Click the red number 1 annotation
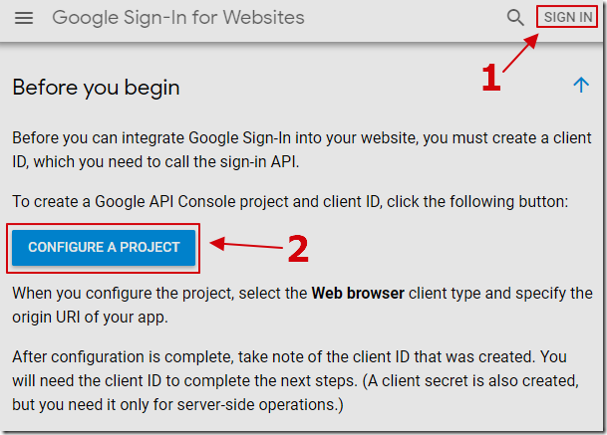 click(490, 78)
